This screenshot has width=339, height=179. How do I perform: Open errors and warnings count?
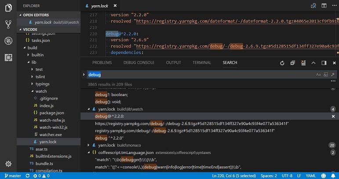click(x=41, y=176)
